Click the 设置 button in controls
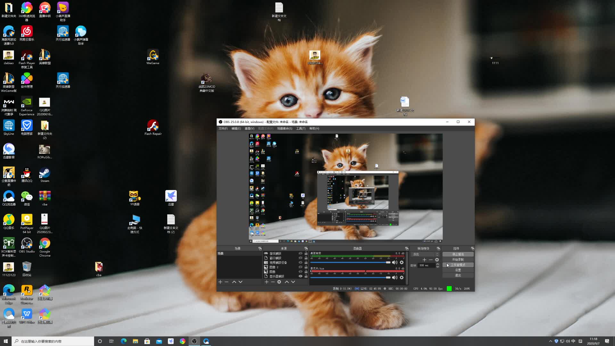 tap(458, 270)
